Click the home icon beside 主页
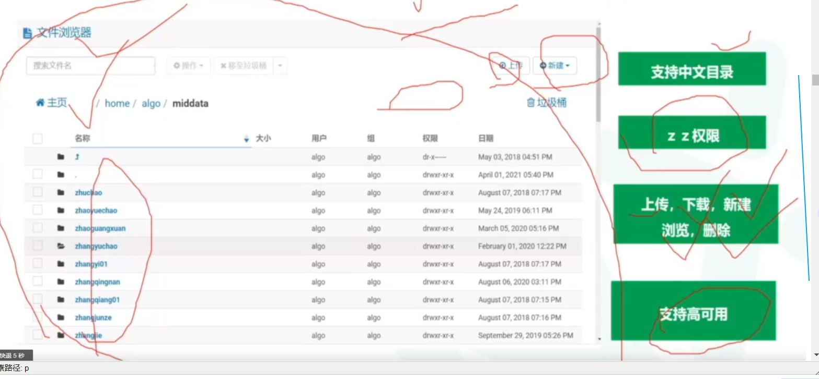 pyautogui.click(x=40, y=103)
